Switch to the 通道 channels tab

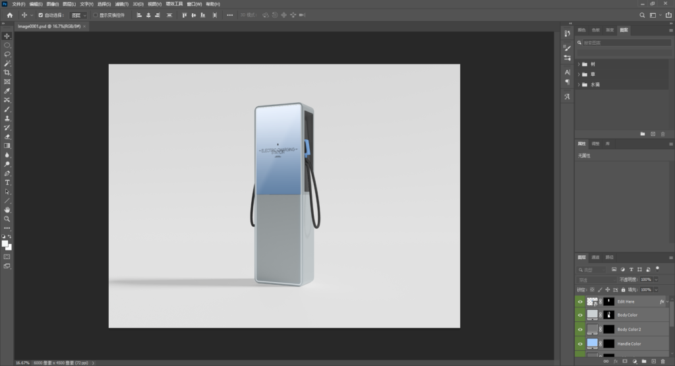tap(595, 257)
